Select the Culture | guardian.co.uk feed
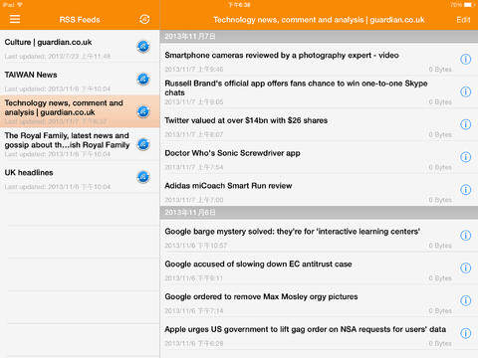Screen dimensions: 478x358 80,47
